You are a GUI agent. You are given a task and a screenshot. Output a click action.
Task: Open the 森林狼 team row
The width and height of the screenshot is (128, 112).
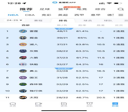64,84
